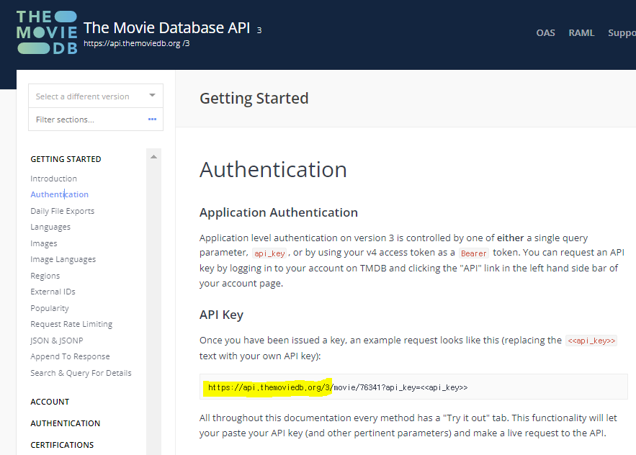Expand the ACCOUNT section
This screenshot has width=636, height=455.
point(50,402)
